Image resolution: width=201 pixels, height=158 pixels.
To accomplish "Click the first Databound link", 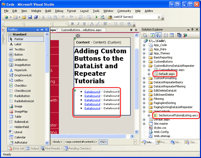I will point(92,92).
